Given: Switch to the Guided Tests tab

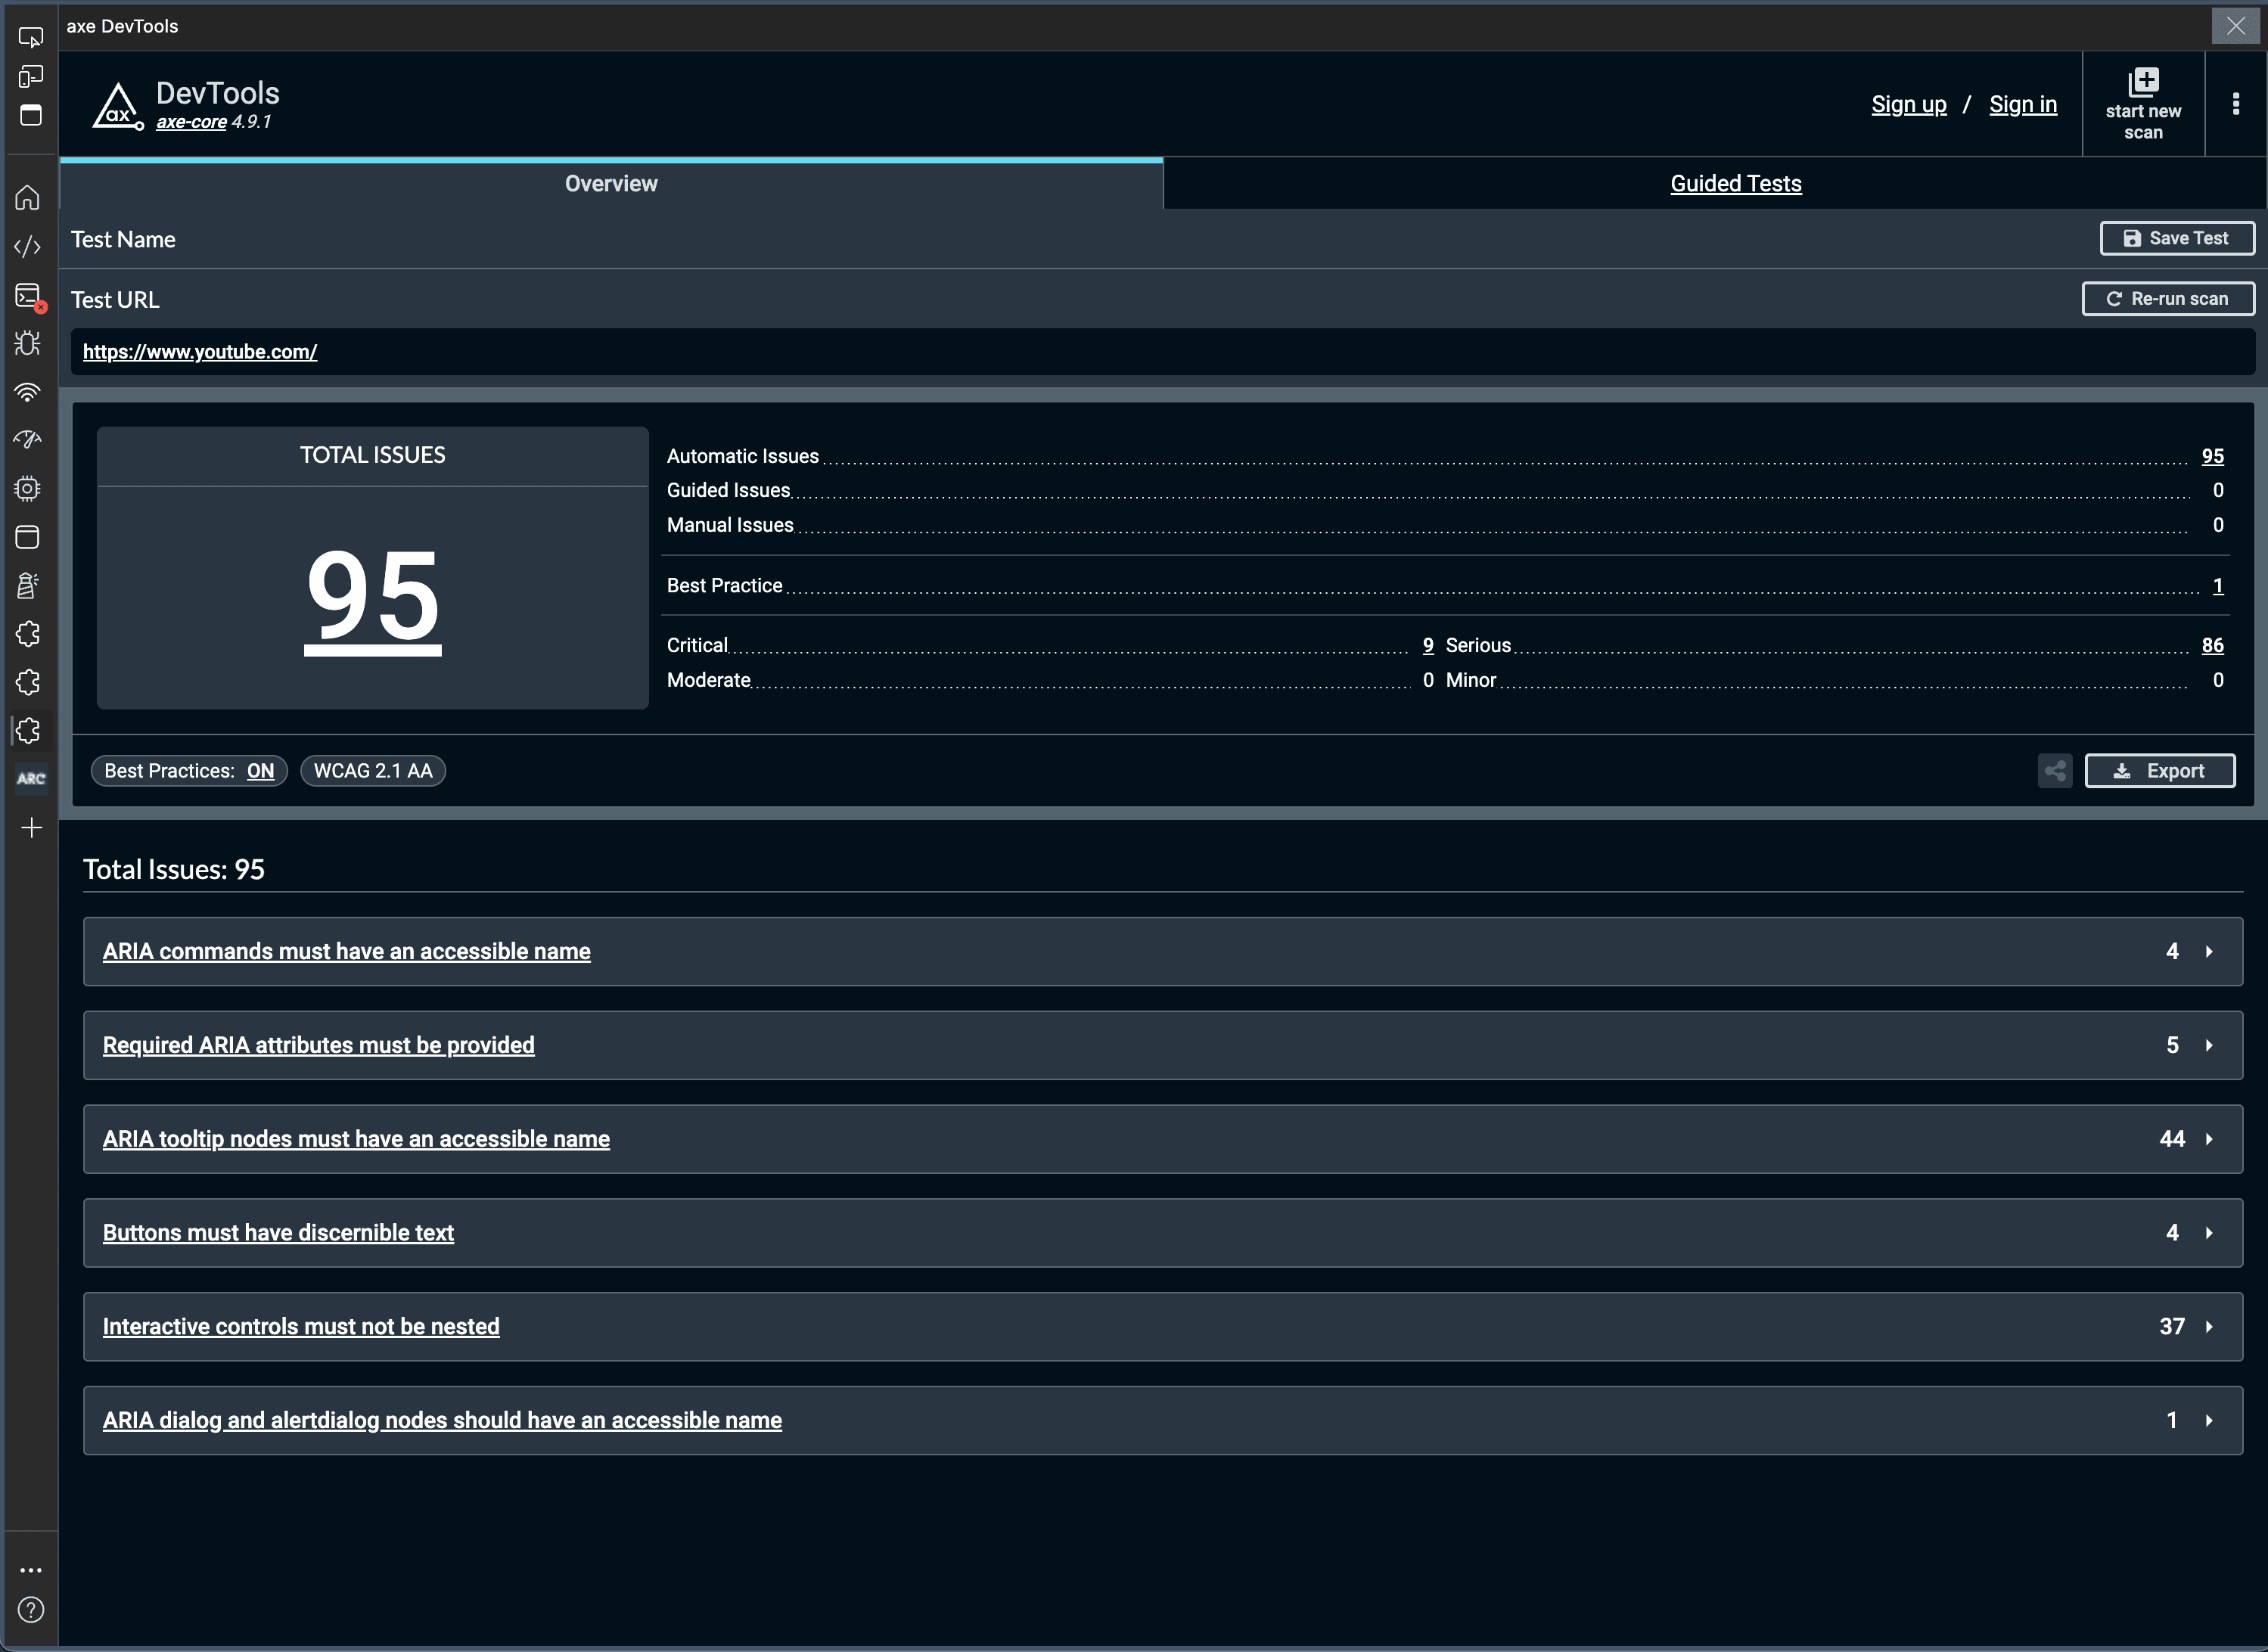Looking at the screenshot, I should tap(1736, 183).
